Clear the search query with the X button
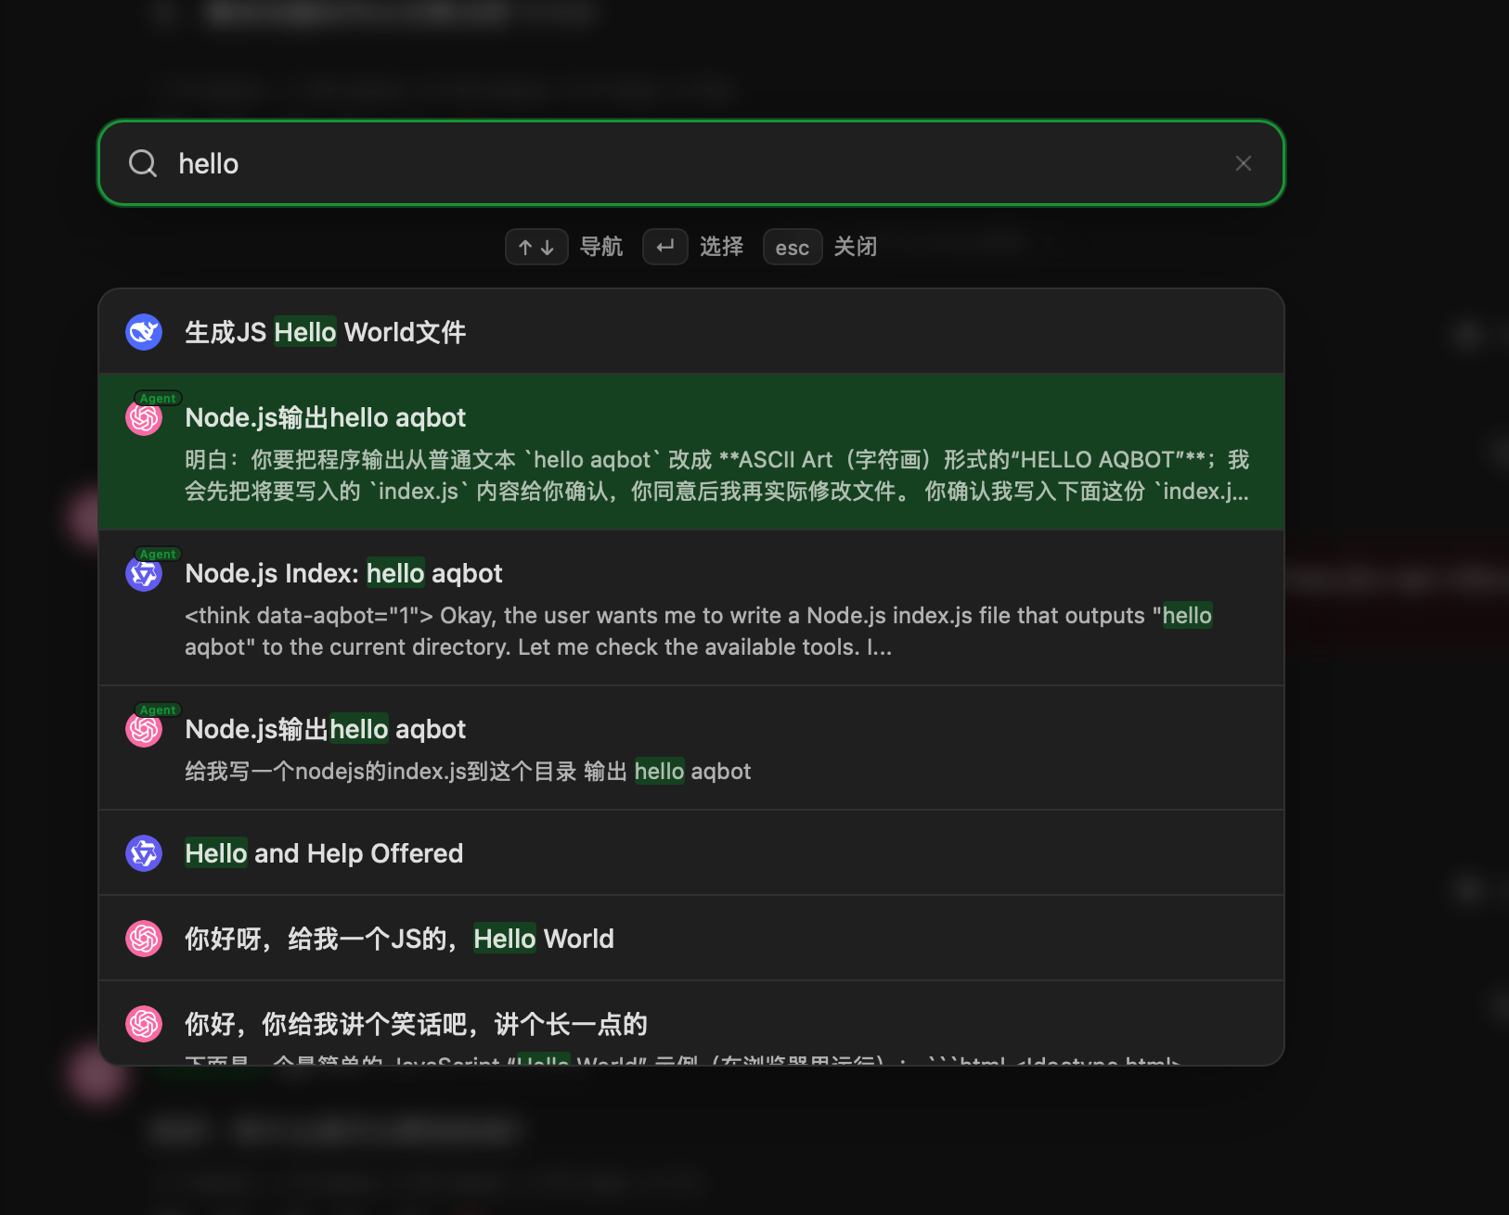 [1244, 163]
